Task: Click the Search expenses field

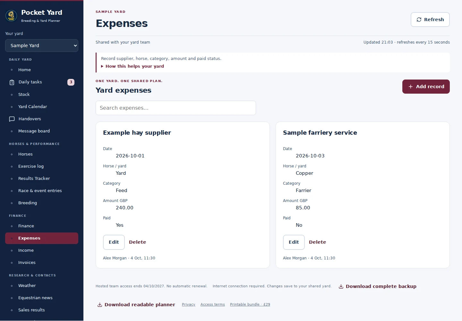Action: coord(175,108)
